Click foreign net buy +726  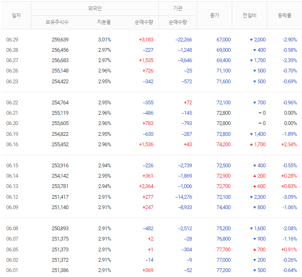[x=148, y=71]
